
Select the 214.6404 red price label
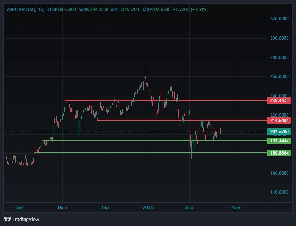point(279,120)
